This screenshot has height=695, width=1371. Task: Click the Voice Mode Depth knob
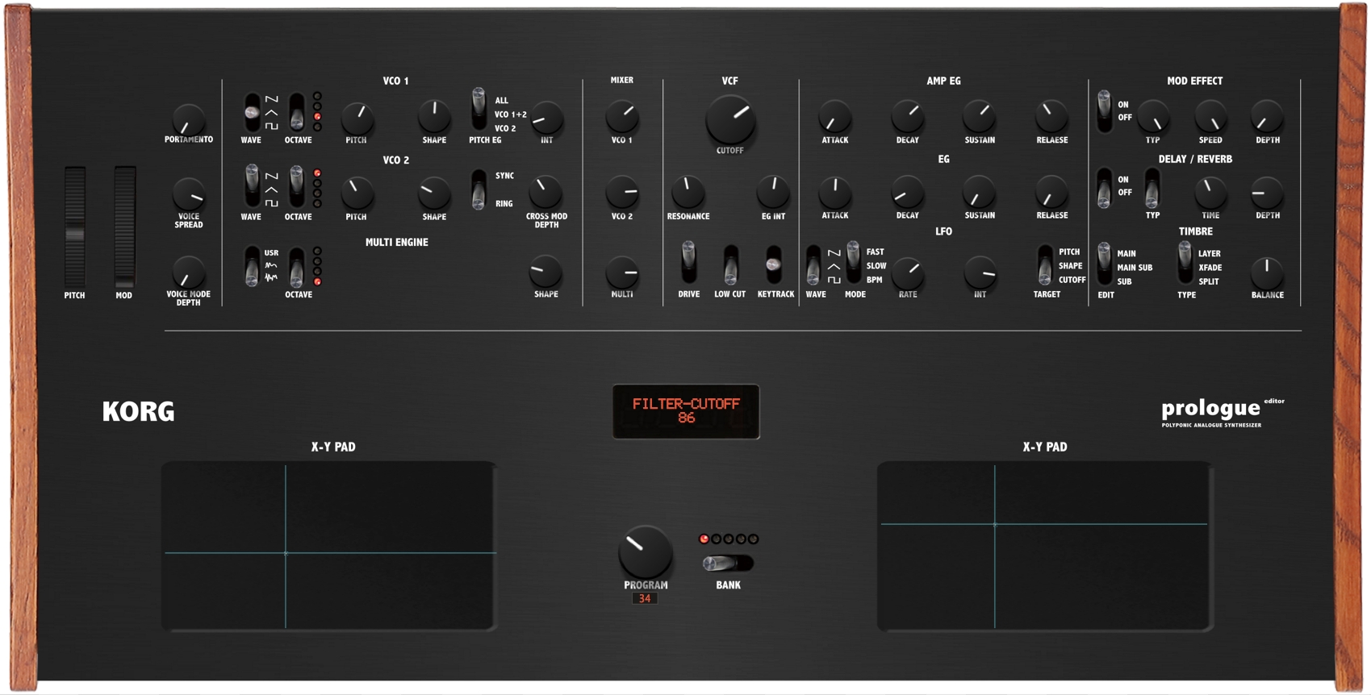pyautogui.click(x=188, y=273)
